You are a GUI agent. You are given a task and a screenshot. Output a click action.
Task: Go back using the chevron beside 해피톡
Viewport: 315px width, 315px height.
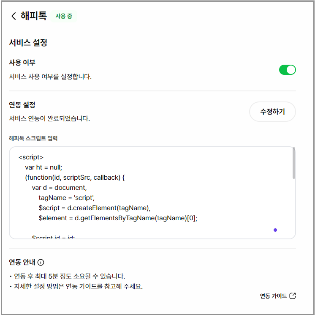[14, 16]
